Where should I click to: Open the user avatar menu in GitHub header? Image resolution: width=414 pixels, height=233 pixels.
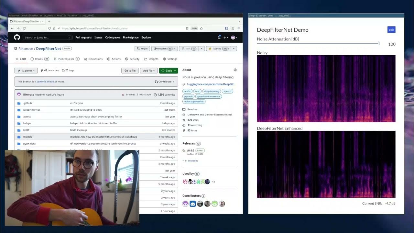coord(234,38)
